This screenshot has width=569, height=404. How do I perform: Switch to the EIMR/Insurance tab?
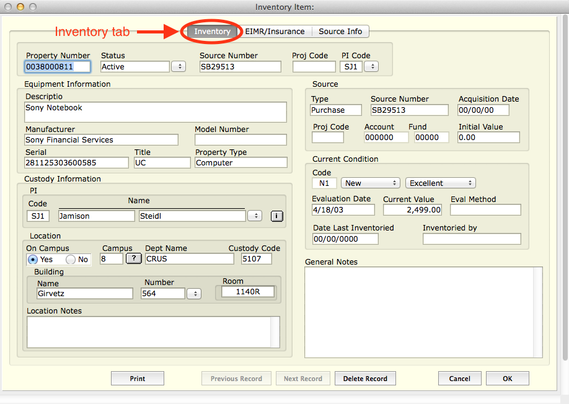275,32
